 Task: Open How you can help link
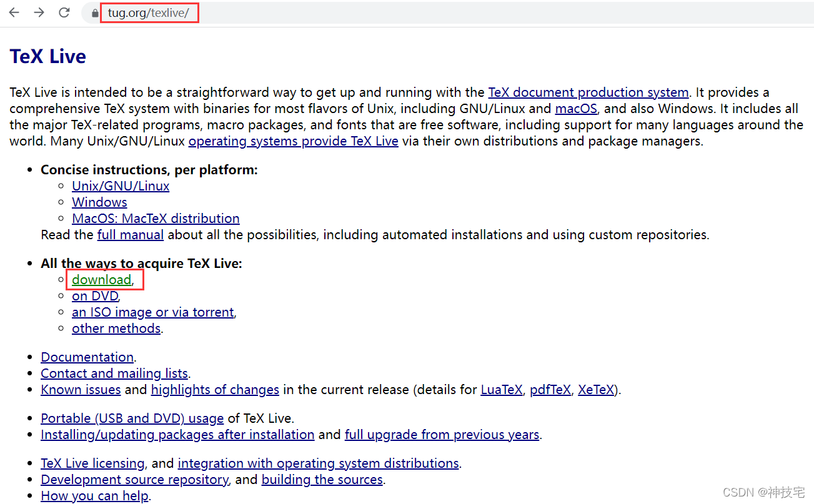[94, 496]
